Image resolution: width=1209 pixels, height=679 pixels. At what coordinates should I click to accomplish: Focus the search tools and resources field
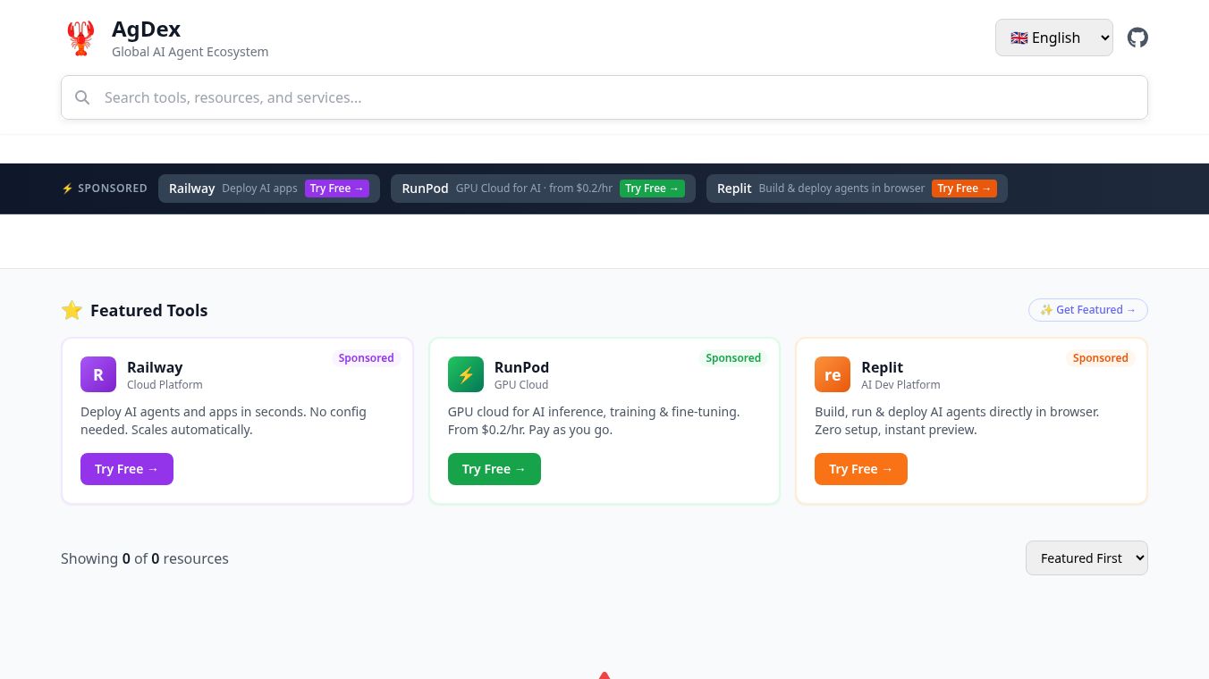pos(604,97)
